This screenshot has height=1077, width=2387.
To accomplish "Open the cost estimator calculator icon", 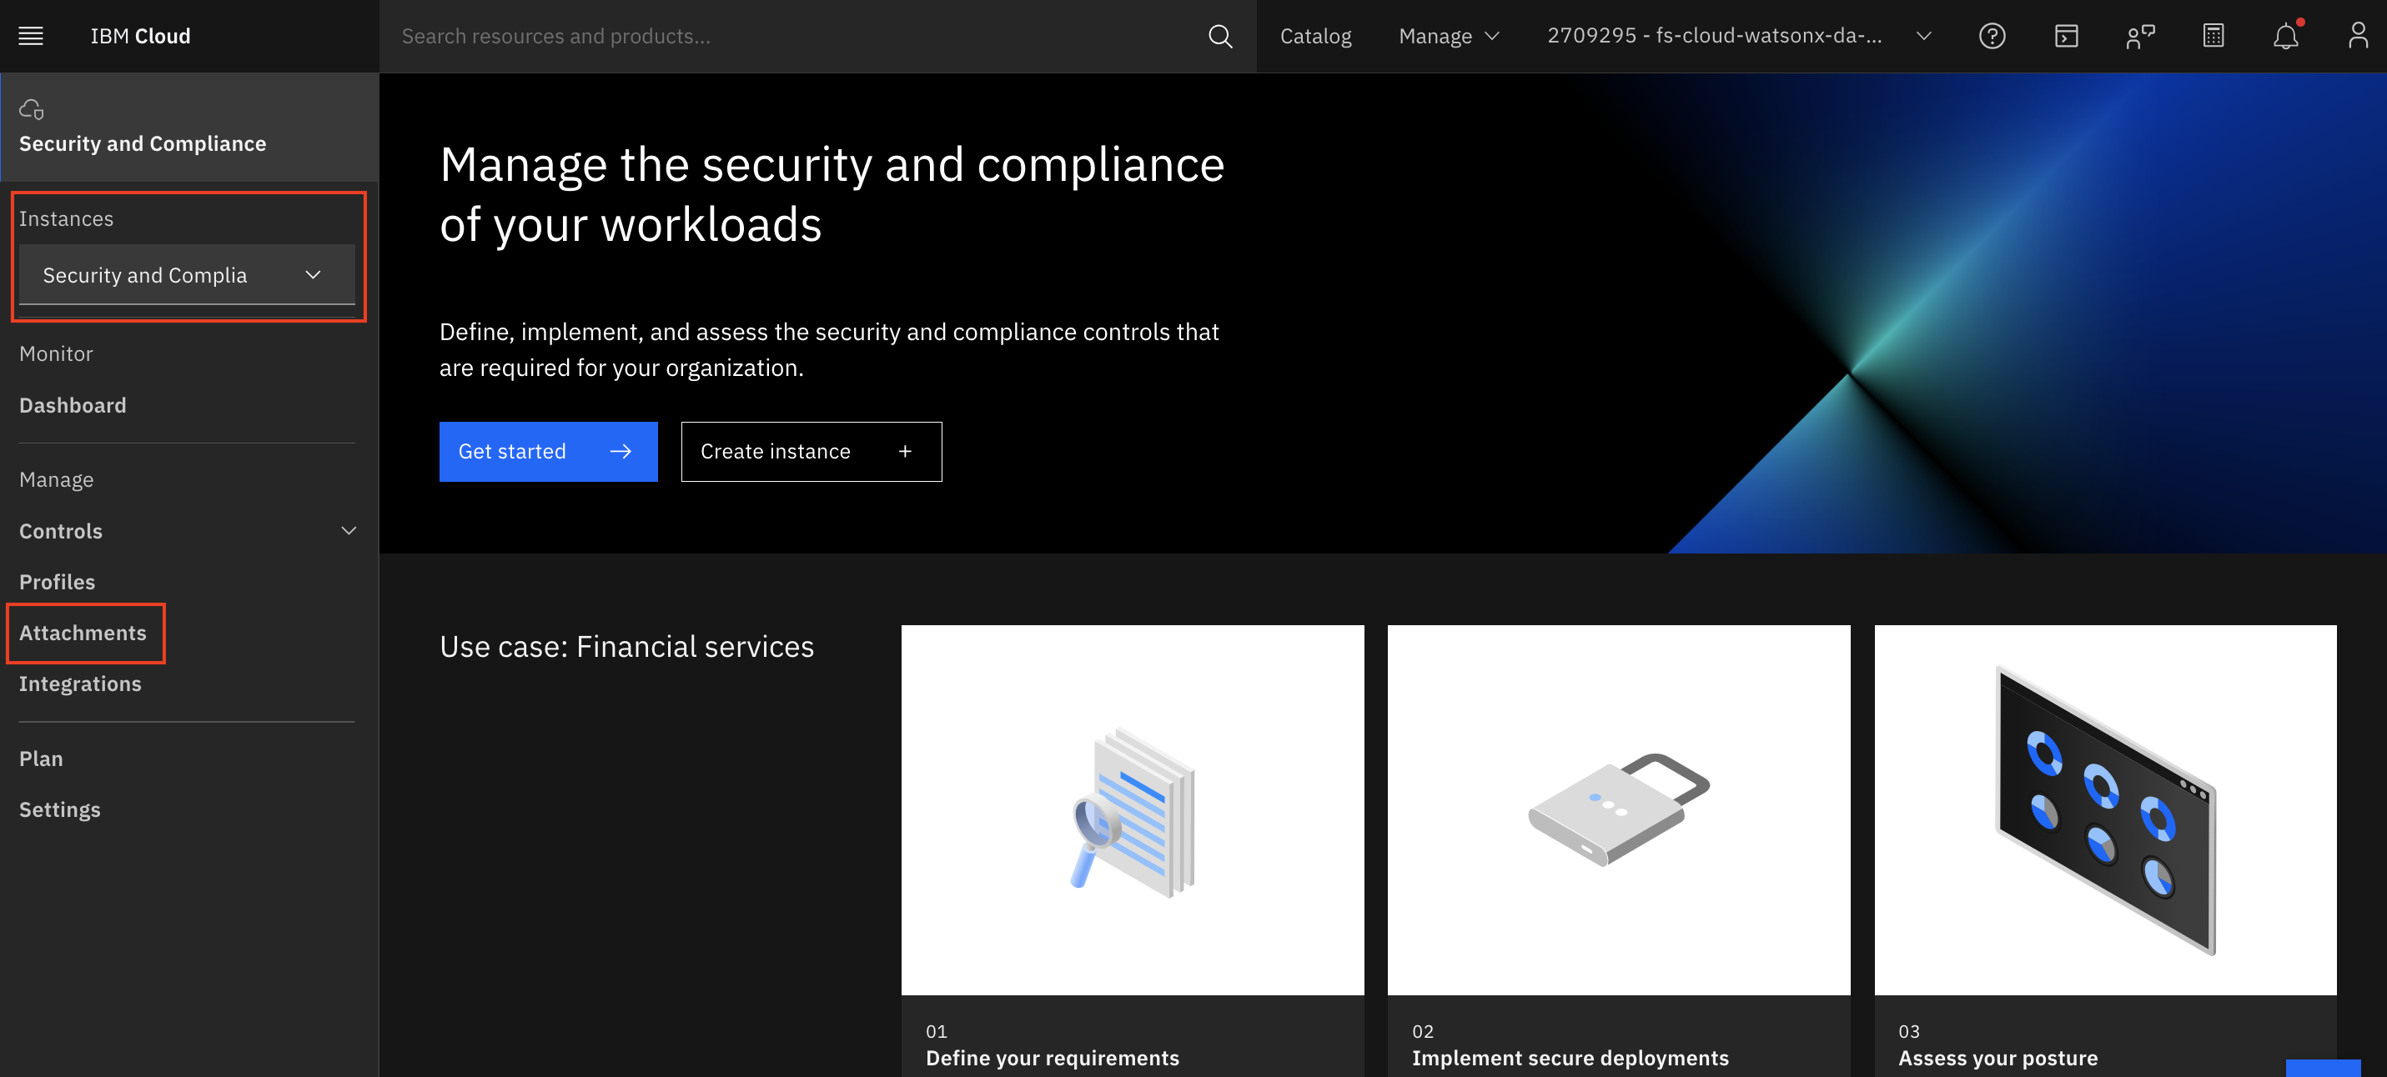I will 2213,36.
